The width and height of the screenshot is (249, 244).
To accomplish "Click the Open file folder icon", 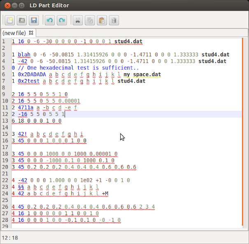I will (22, 20).
